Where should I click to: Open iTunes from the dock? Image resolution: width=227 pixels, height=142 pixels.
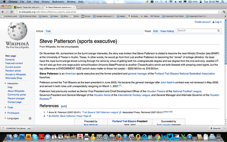pyautogui.click(x=125, y=137)
